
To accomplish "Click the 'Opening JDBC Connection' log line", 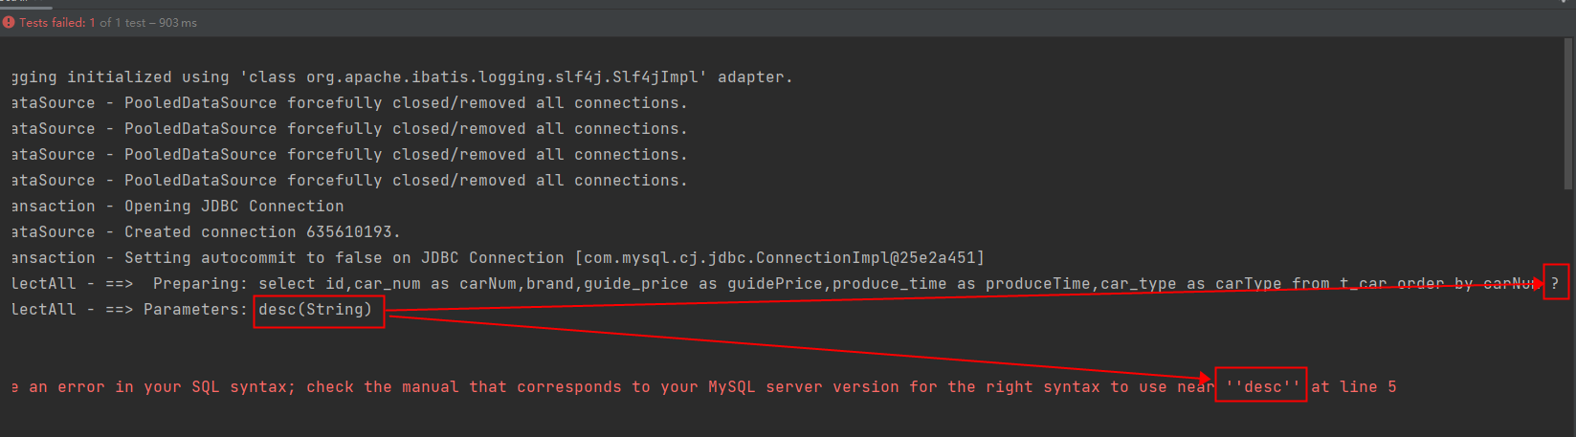I will [x=178, y=207].
